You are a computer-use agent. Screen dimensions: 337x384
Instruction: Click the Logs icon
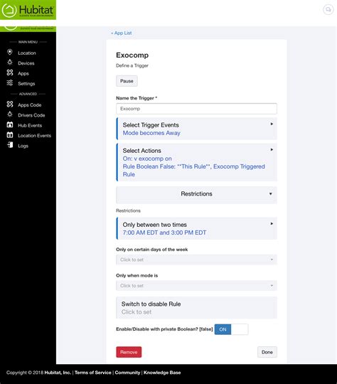10,145
